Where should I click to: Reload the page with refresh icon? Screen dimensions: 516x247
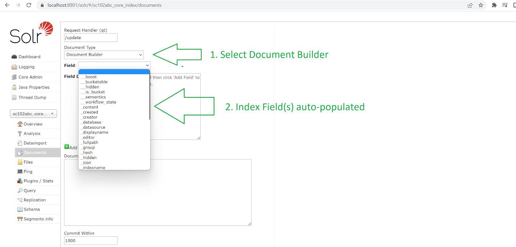click(x=29, y=5)
